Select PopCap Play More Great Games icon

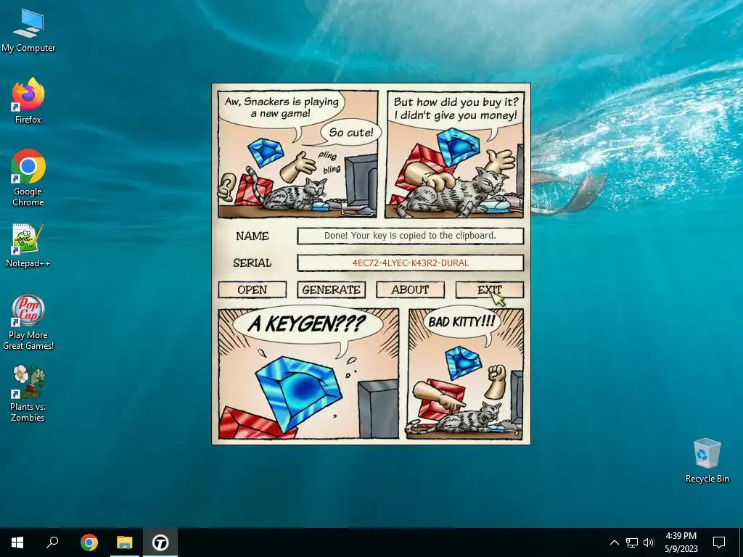click(x=28, y=323)
